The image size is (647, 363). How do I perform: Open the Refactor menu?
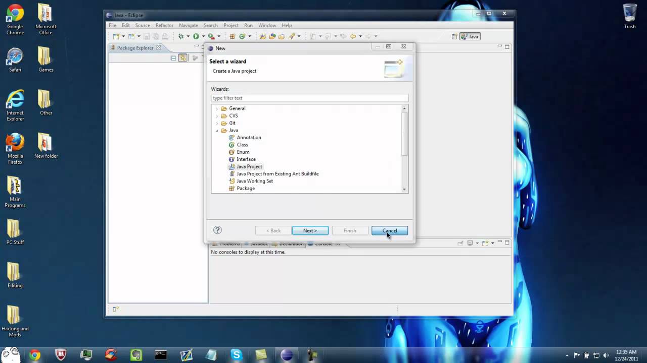pyautogui.click(x=164, y=25)
